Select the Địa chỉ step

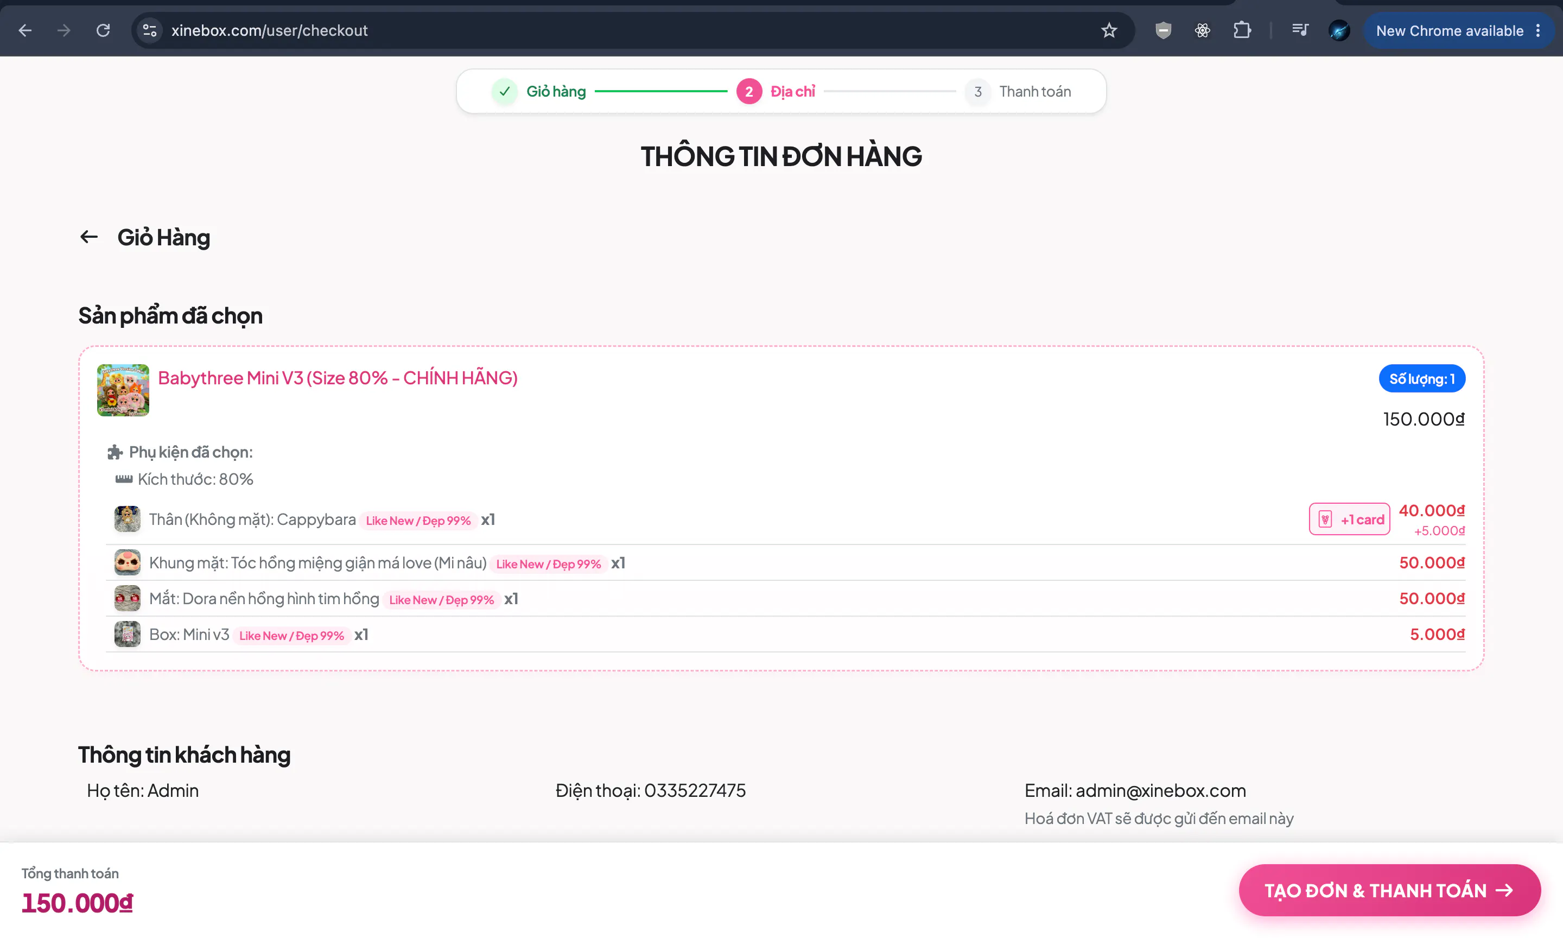(793, 92)
